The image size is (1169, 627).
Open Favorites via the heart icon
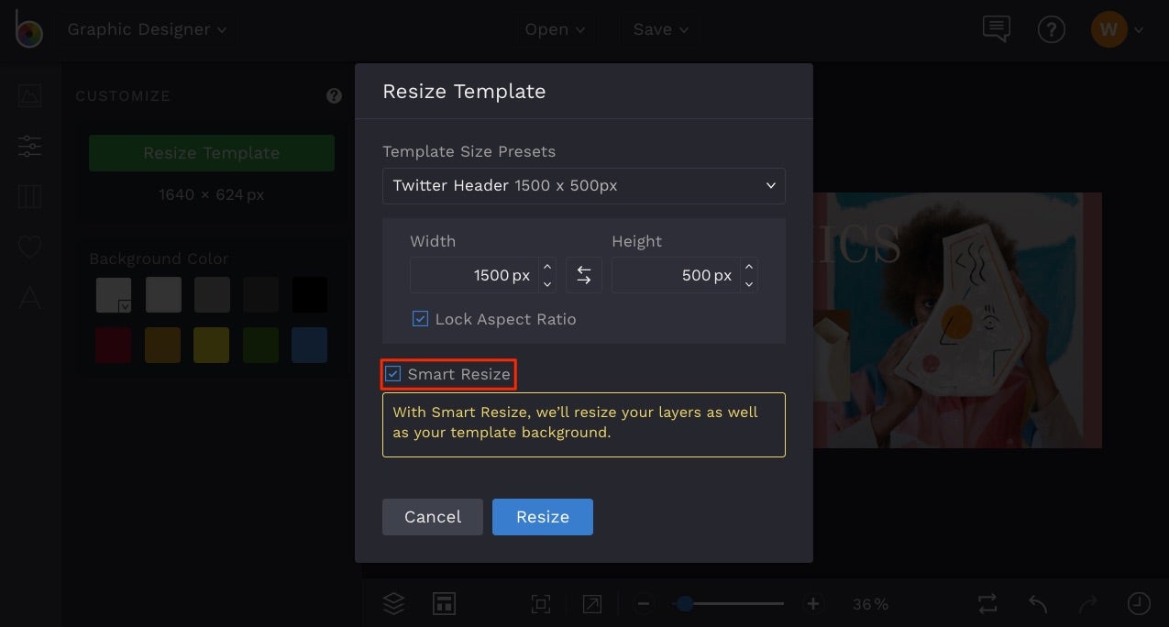[29, 246]
